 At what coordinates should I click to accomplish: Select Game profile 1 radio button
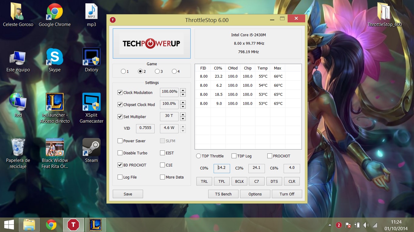(x=123, y=72)
